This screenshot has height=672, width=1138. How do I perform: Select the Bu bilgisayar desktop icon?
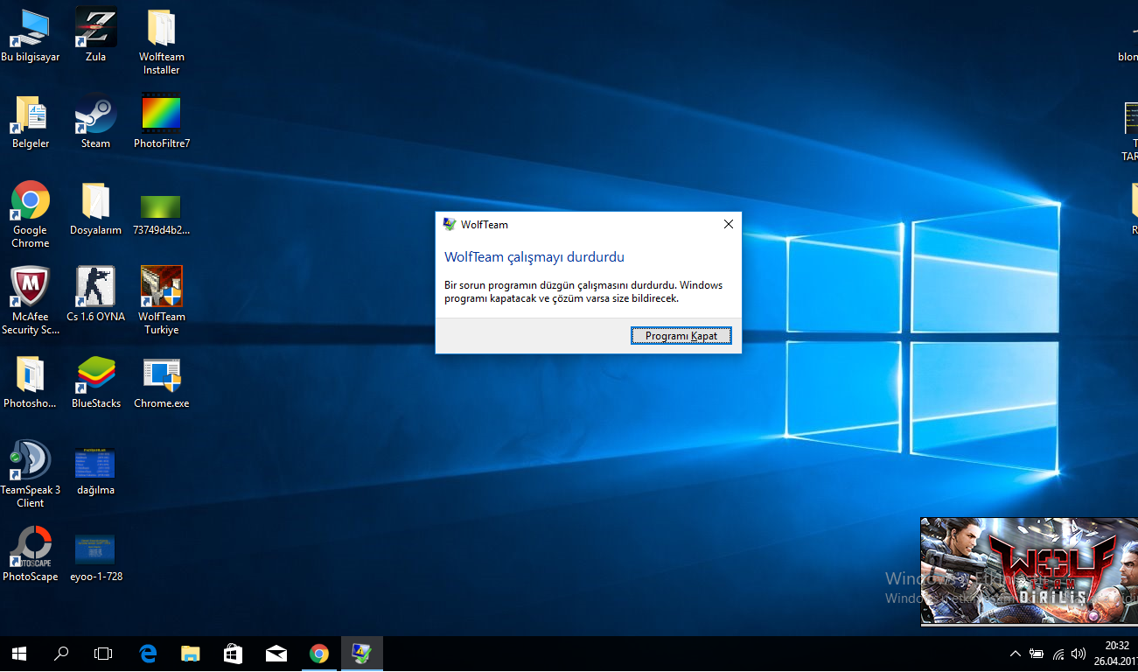31,36
